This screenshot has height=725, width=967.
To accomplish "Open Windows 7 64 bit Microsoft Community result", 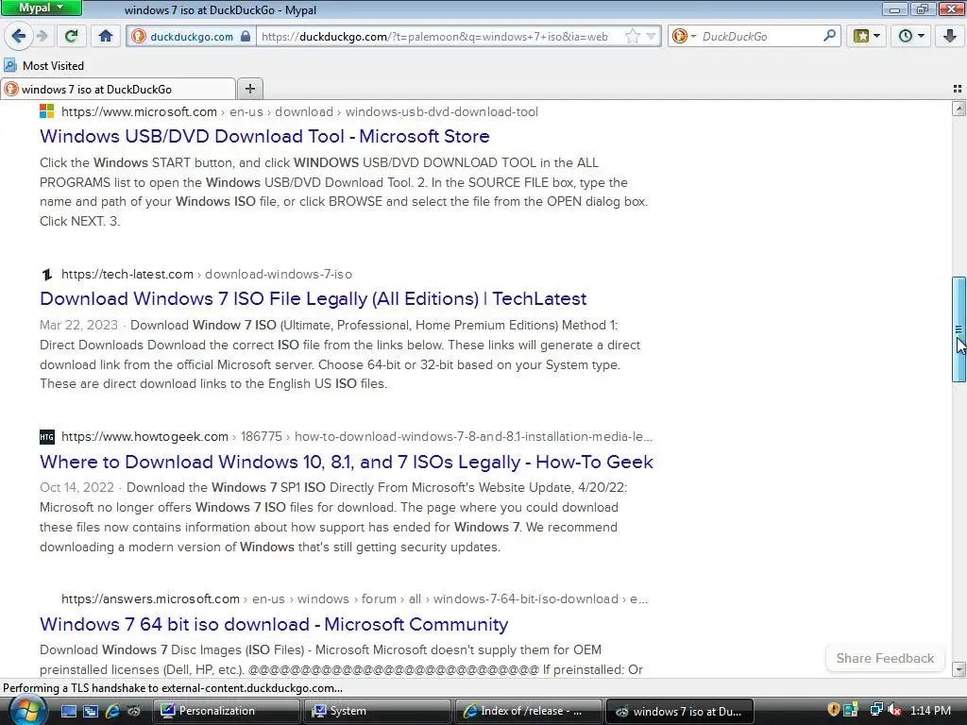I will click(x=274, y=625).
